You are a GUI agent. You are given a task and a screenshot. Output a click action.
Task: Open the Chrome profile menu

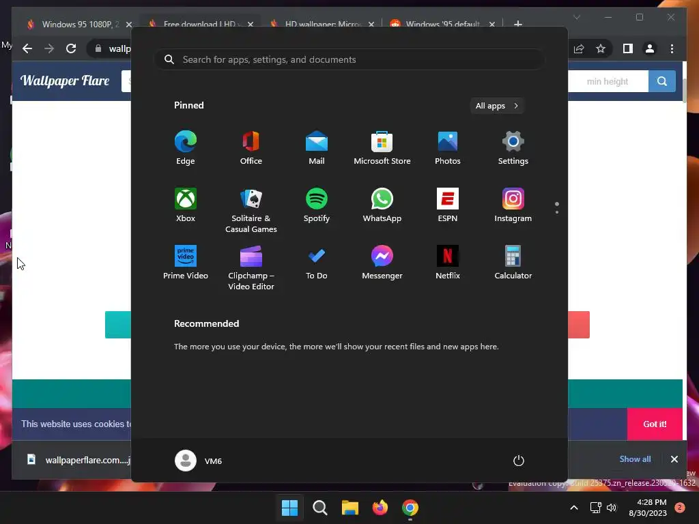(x=650, y=48)
